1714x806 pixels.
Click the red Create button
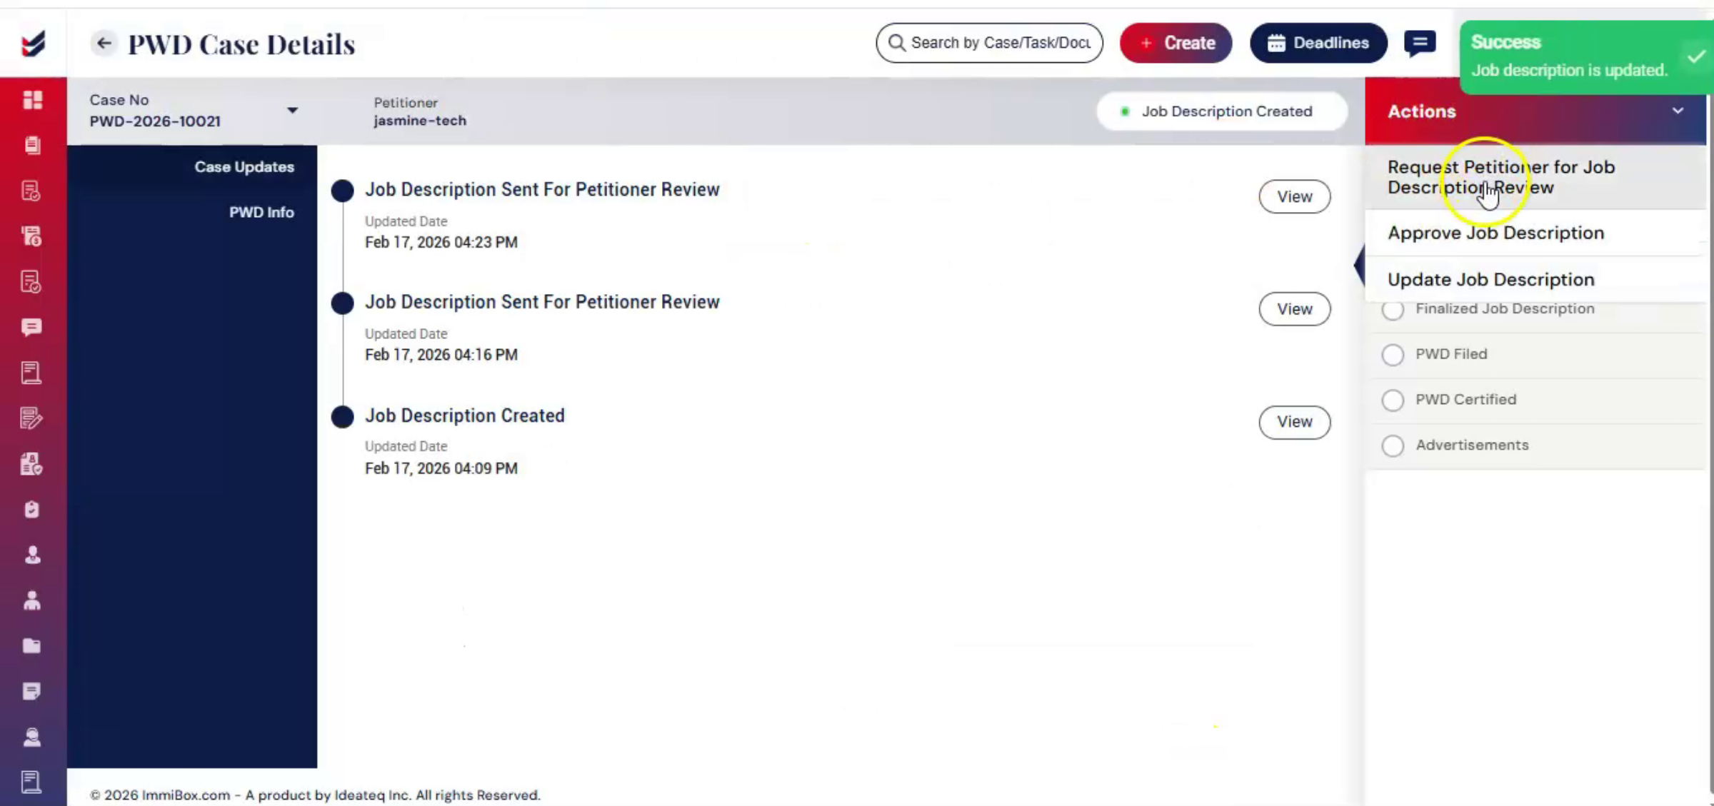(x=1176, y=43)
